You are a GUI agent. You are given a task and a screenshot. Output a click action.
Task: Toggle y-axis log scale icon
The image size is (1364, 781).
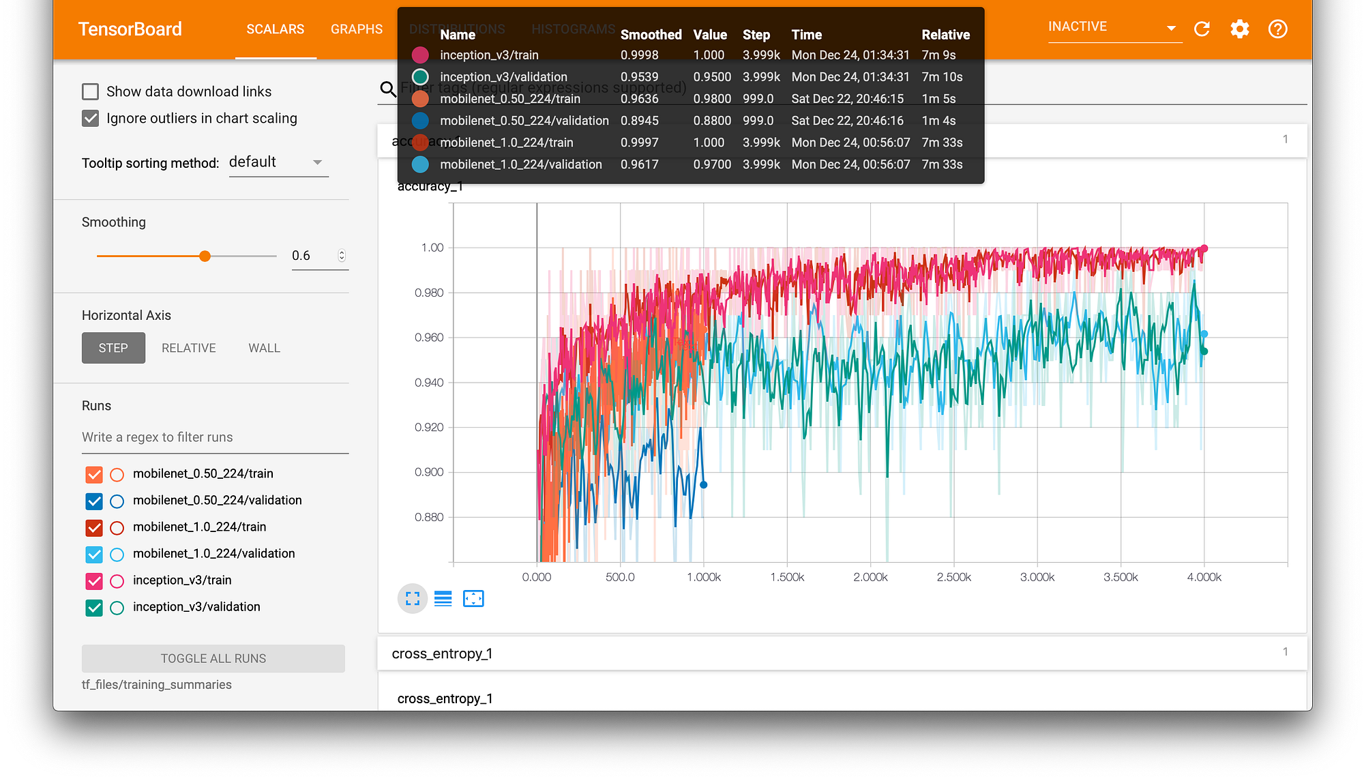click(443, 599)
